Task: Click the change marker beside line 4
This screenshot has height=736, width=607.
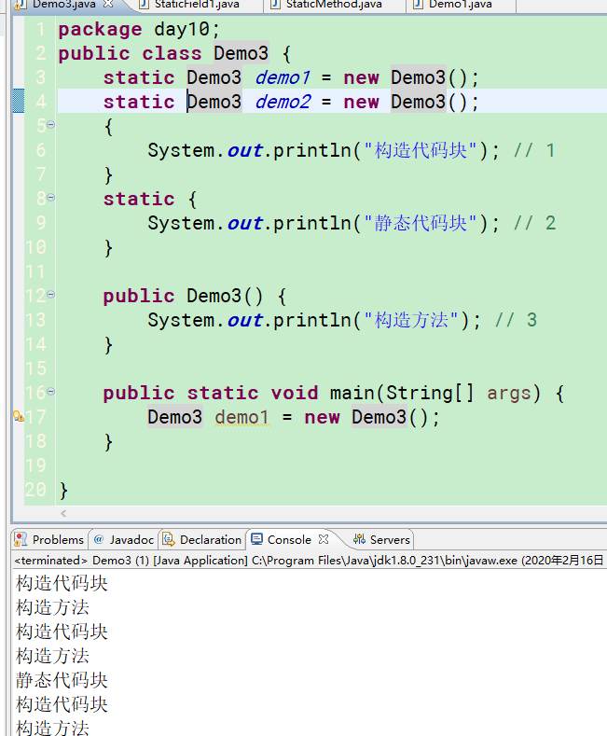Action: 19,101
